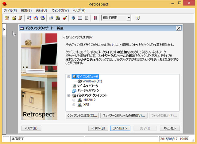Open the ファイル(F) menu
197x144 pixels.
10,10
